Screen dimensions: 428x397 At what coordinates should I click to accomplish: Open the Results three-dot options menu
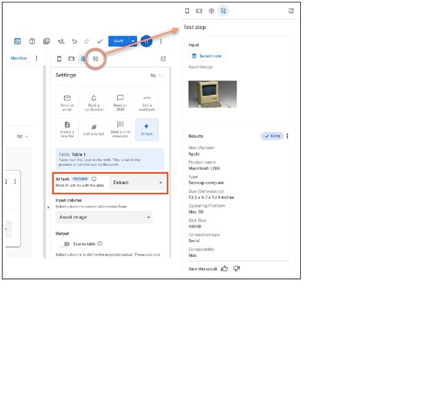[x=287, y=136]
